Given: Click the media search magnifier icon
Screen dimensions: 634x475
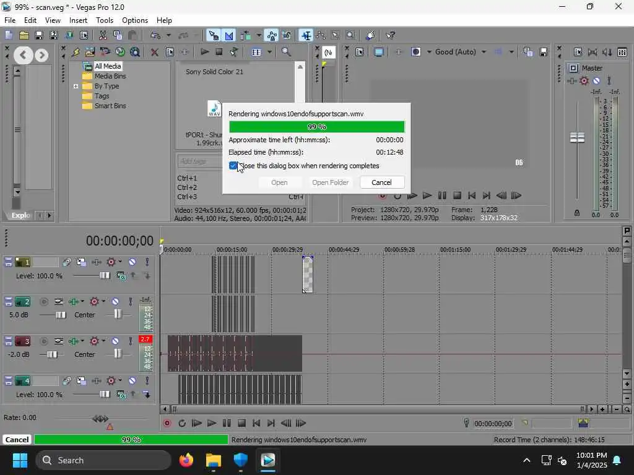Looking at the screenshot, I should pos(286,52).
